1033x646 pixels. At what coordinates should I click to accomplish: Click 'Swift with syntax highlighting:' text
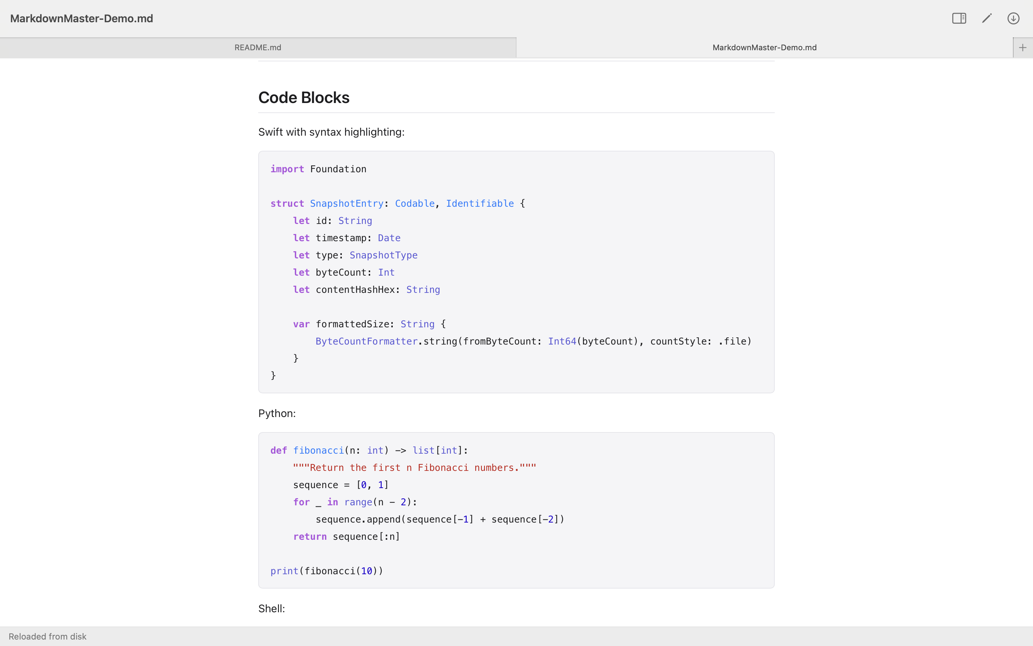pyautogui.click(x=331, y=132)
